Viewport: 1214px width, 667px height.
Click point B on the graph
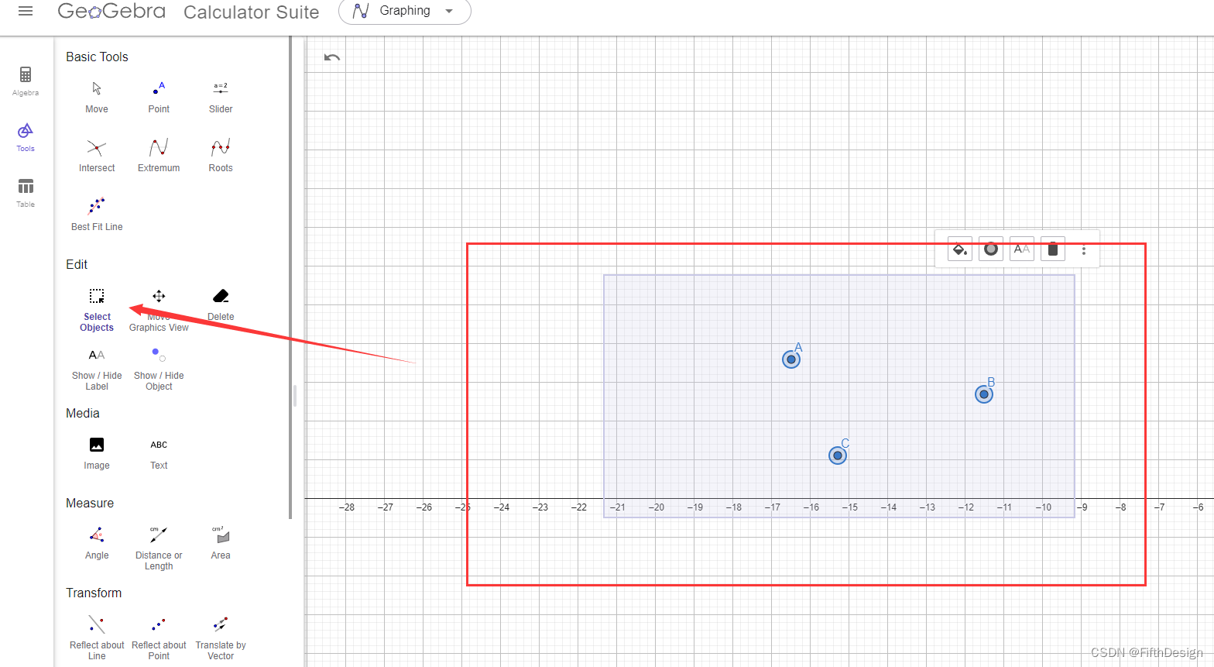pos(984,394)
